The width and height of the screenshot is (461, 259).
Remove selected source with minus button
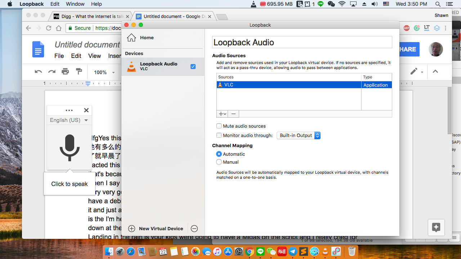233,114
